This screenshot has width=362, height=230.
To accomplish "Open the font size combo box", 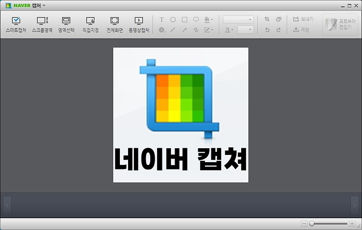I will tap(245, 29).
